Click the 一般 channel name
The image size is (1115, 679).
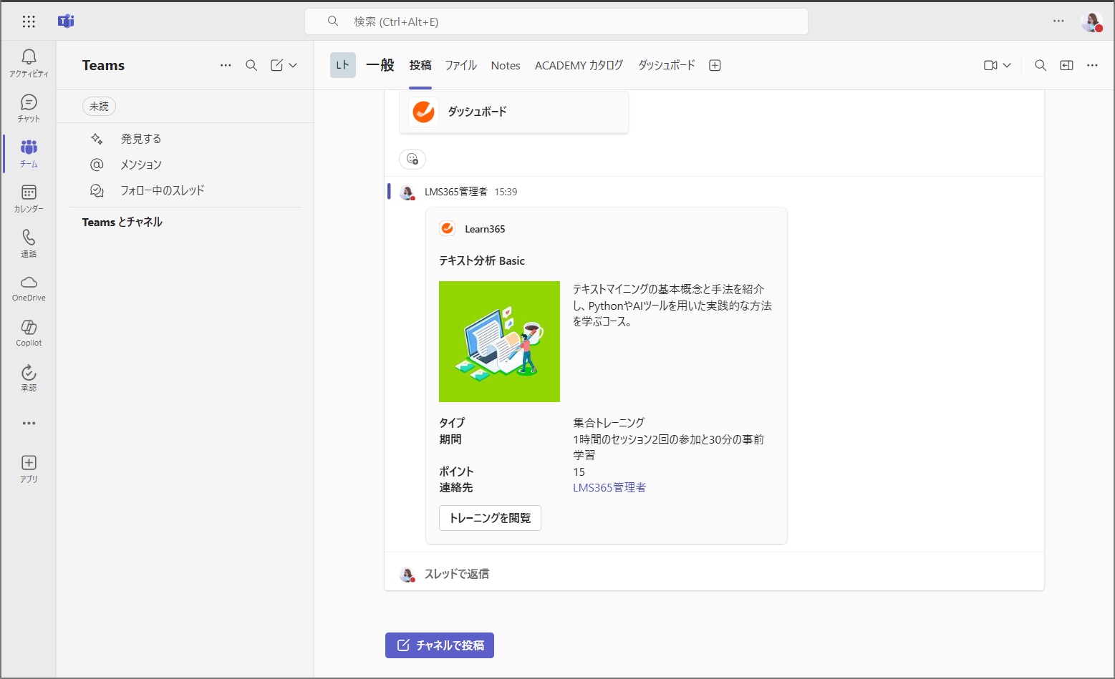(x=380, y=65)
